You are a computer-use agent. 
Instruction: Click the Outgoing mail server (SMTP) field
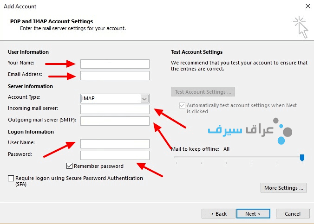pos(115,121)
